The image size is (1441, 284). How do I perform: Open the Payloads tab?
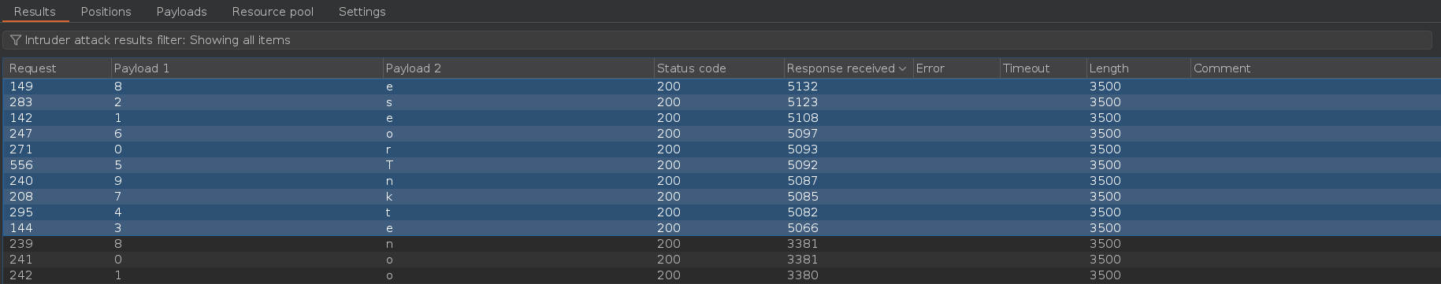tap(181, 12)
